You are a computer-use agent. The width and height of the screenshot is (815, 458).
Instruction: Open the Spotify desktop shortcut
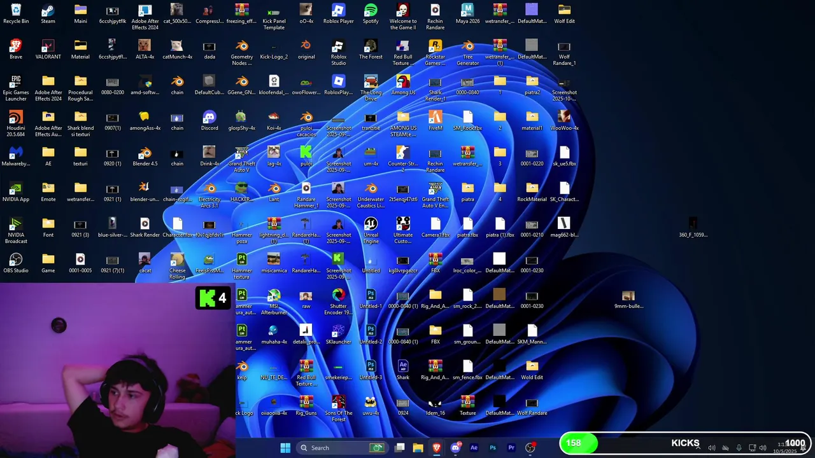(x=371, y=14)
